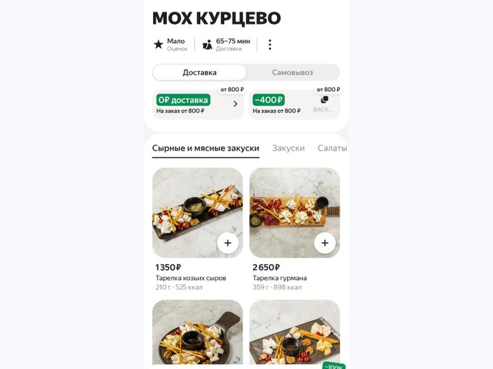This screenshot has height=369, width=493.
Task: Open the Тарелка козьих сыров photo
Action: pyautogui.click(x=197, y=213)
